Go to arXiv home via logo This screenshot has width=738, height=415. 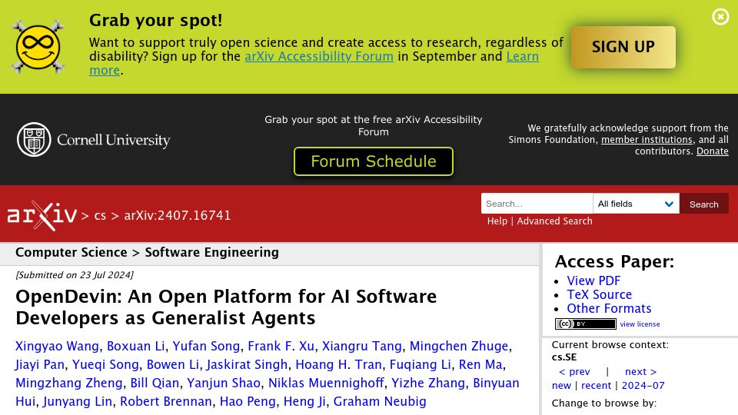coord(42,215)
